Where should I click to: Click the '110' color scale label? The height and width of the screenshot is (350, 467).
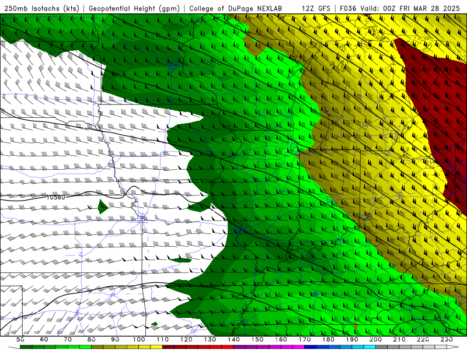163,339
